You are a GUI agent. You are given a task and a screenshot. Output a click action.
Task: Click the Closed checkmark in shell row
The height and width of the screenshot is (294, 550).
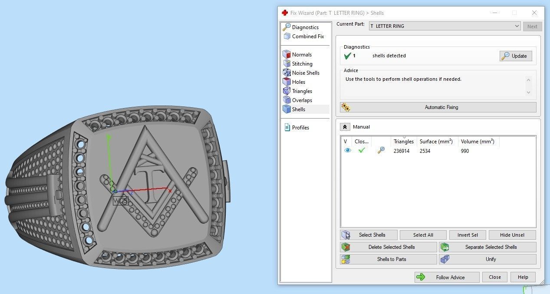(x=362, y=150)
